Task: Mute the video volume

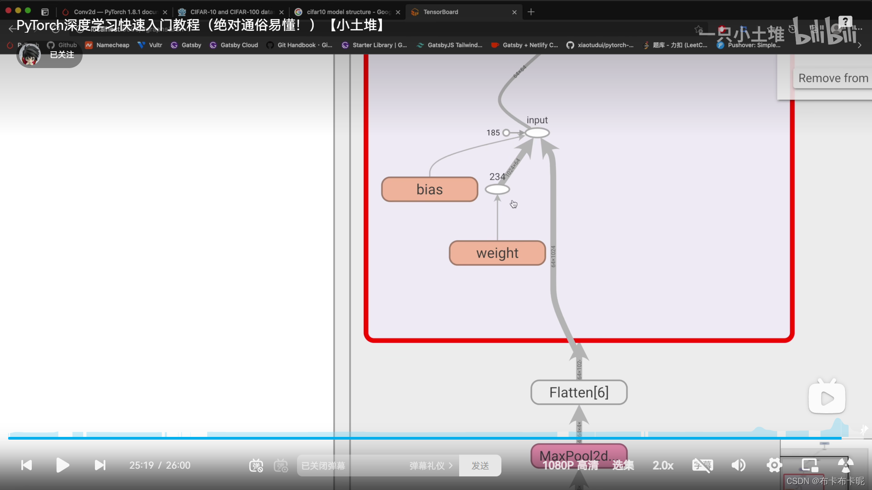Action: (738, 465)
